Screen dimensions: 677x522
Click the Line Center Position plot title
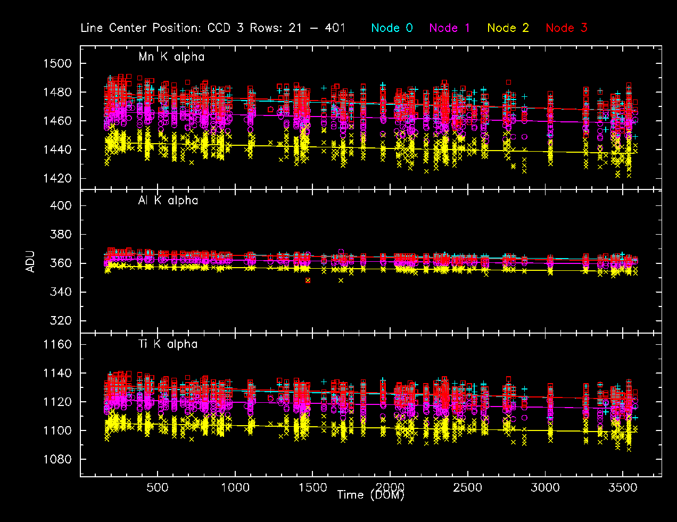tap(213, 28)
